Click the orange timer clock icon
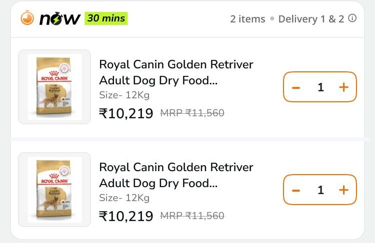Image resolution: width=375 pixels, height=243 pixels. [x=27, y=18]
